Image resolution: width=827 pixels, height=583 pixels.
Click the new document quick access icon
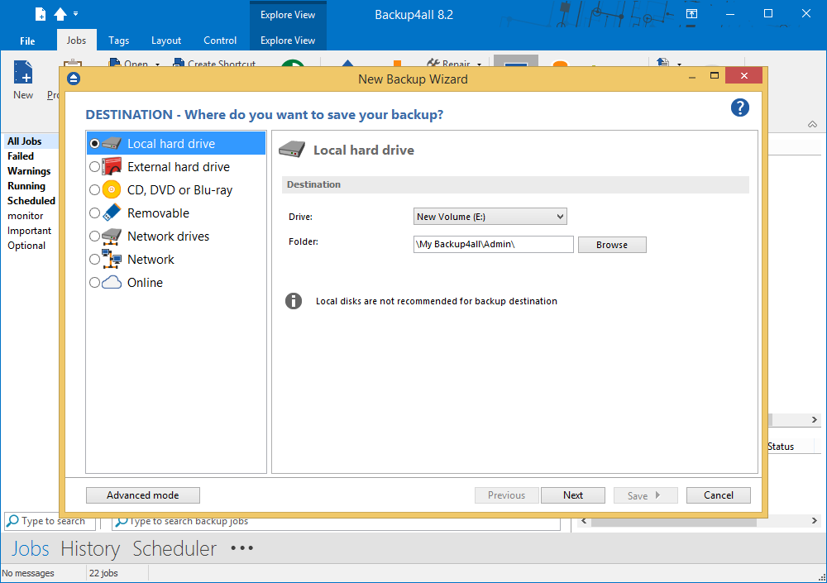coord(41,14)
